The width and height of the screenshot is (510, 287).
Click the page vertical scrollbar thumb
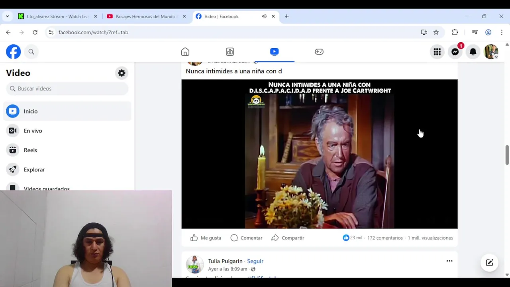[507, 155]
